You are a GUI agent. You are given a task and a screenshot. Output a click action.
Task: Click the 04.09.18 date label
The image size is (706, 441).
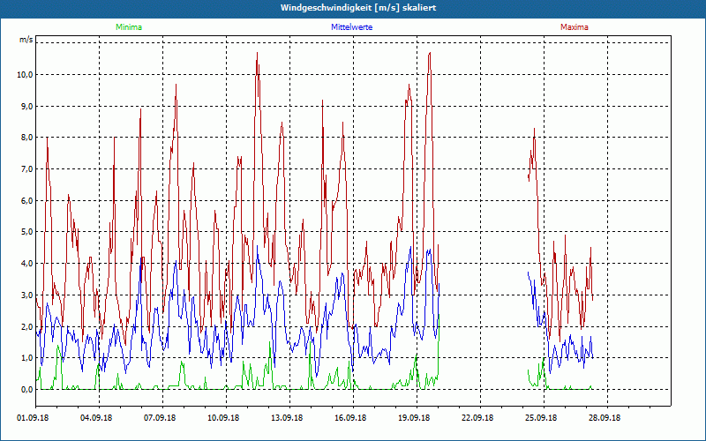96,418
